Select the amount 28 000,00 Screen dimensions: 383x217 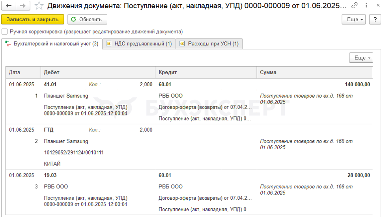coord(359,175)
